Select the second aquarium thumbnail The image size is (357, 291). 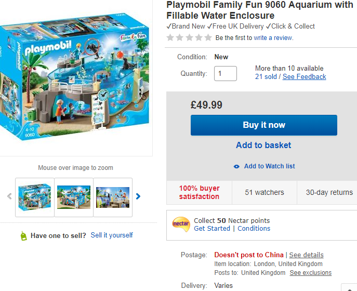coord(74,197)
